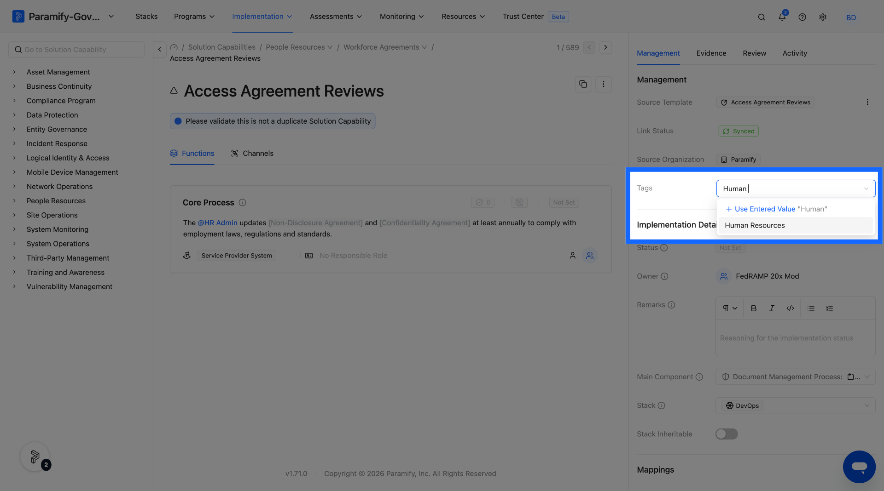Image resolution: width=884 pixels, height=491 pixels.
Task: Switch to the Evidence tab
Action: [711, 53]
